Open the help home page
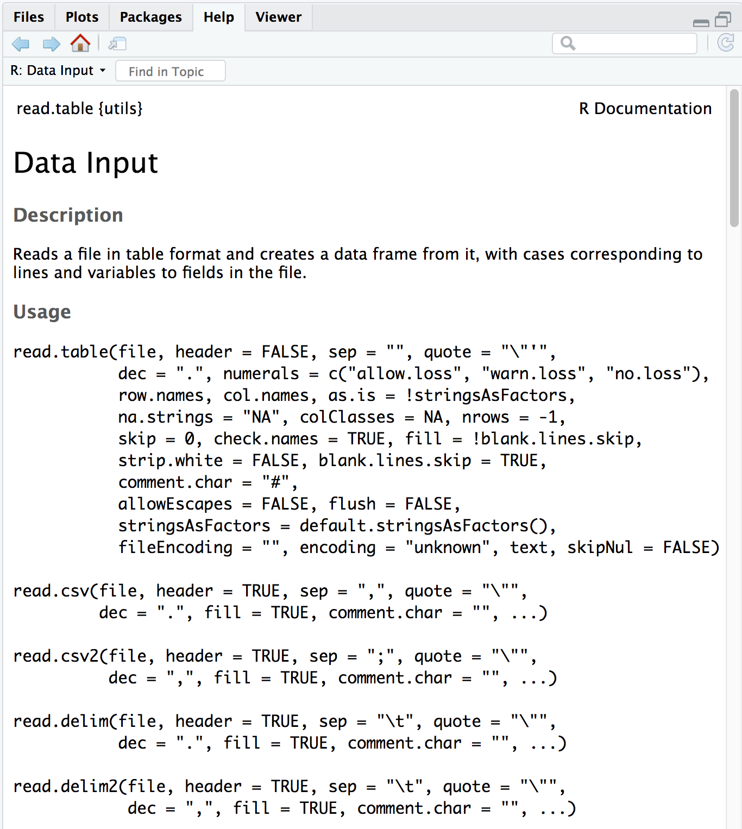The height and width of the screenshot is (829, 742). 80,43
